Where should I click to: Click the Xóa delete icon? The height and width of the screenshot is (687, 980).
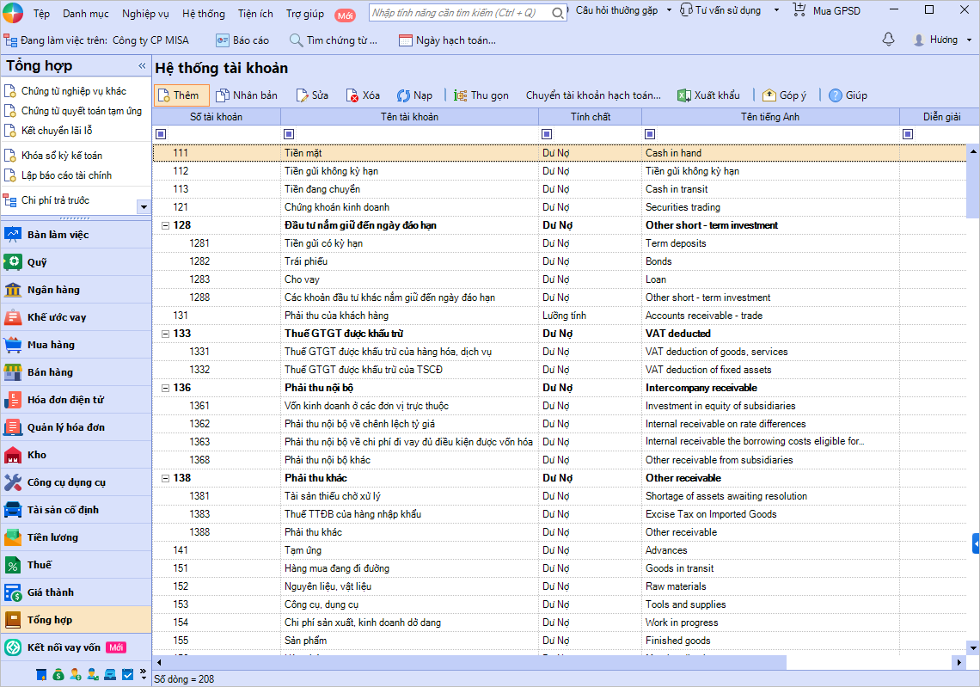(352, 95)
